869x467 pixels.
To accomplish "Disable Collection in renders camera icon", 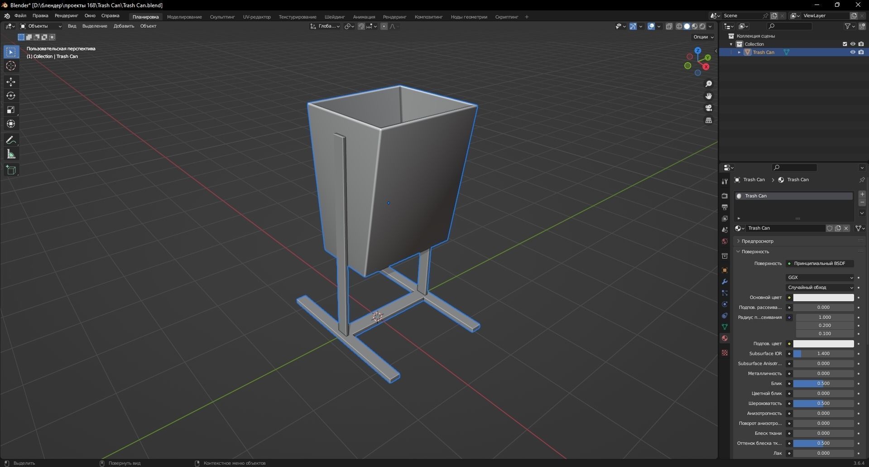I will [x=861, y=44].
